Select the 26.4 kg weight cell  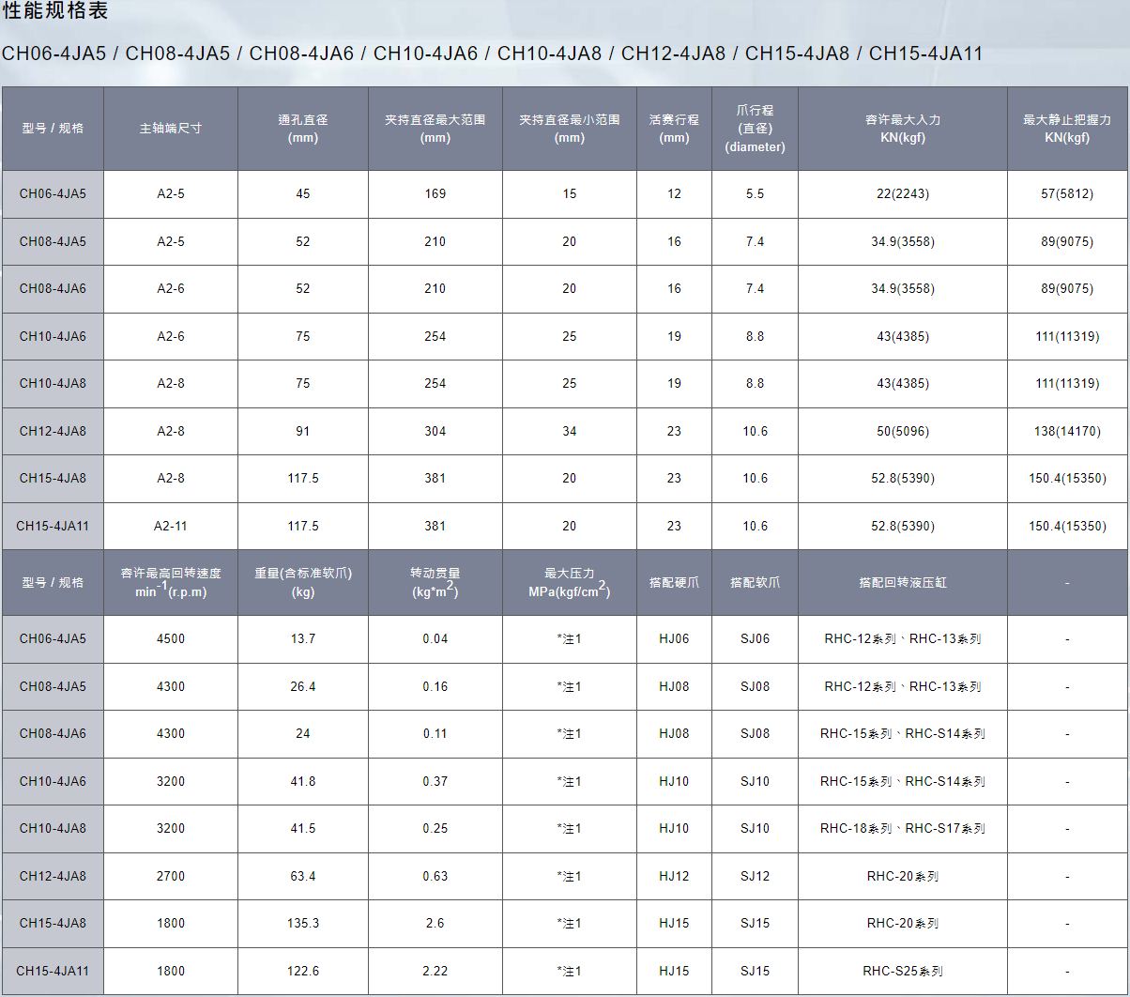303,687
